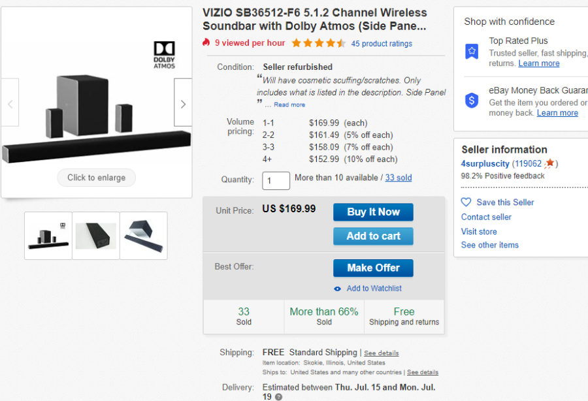Image resolution: width=588 pixels, height=401 pixels.
Task: Open the 45 product ratings link
Action: pyautogui.click(x=382, y=44)
